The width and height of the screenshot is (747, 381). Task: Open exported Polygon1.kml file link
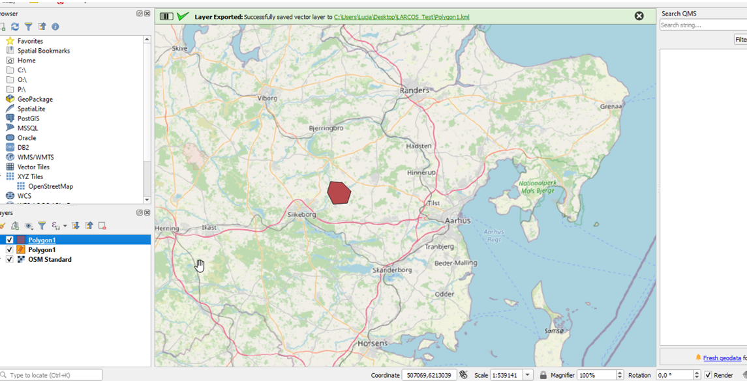pyautogui.click(x=402, y=17)
